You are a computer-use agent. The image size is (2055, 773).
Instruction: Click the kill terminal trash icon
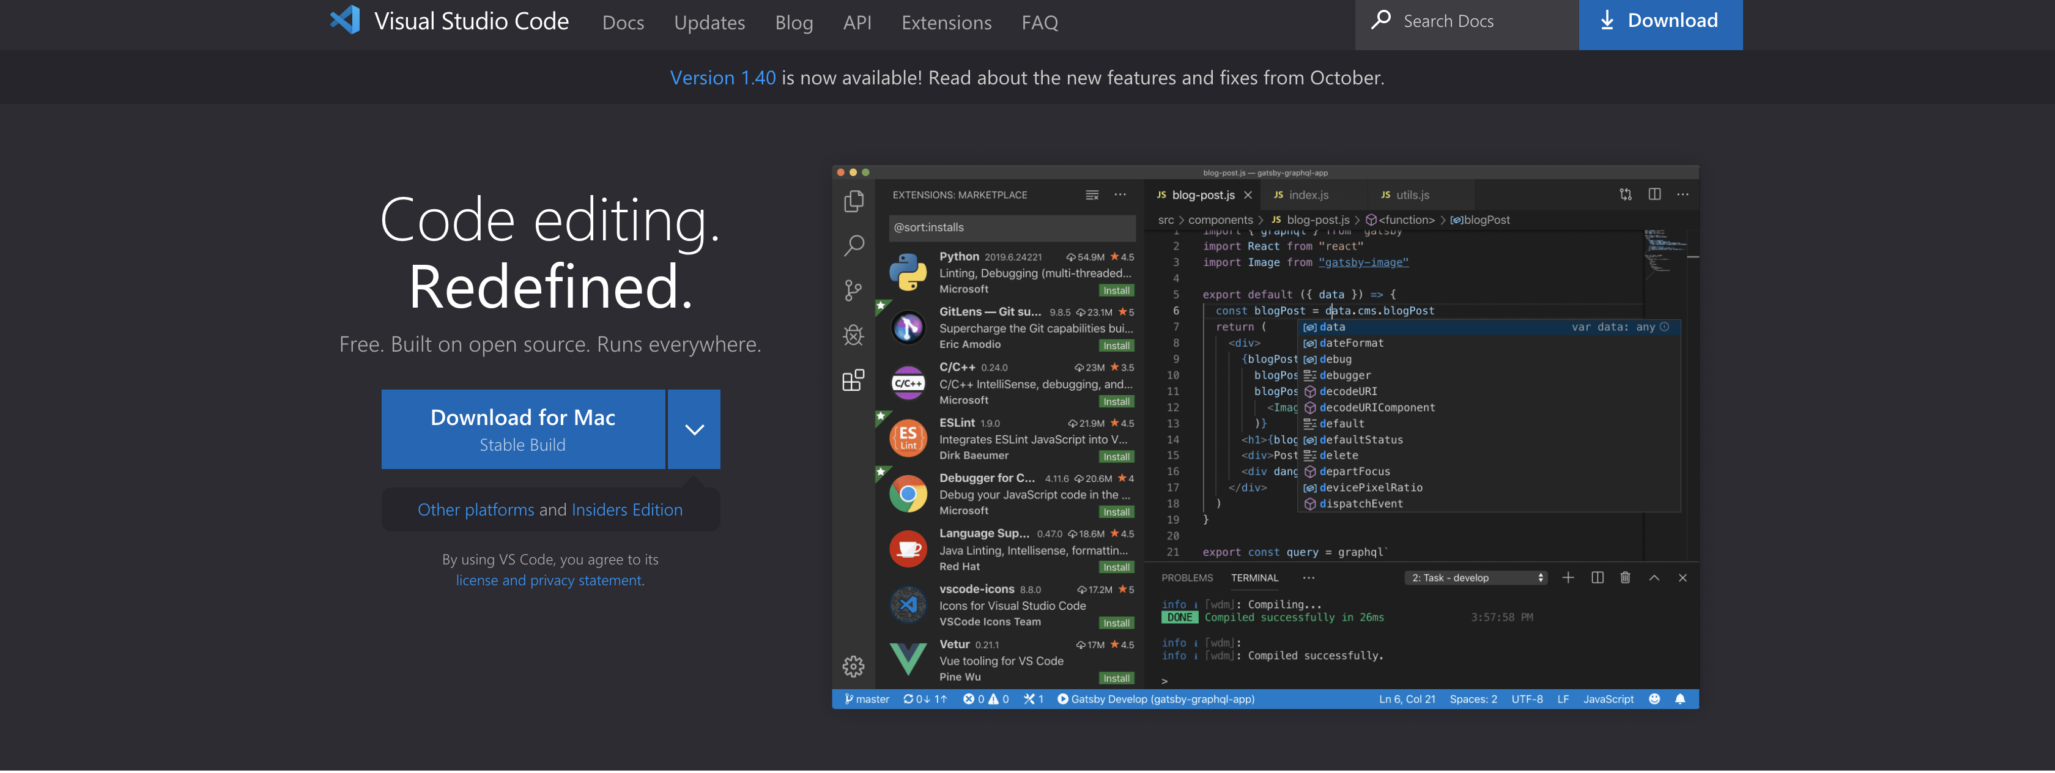[x=1626, y=579]
